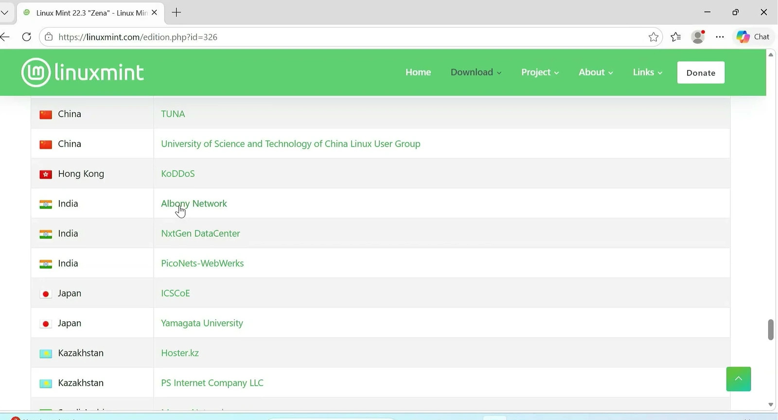Go to the Home page
Screen dimensions: 778x420
(418, 72)
